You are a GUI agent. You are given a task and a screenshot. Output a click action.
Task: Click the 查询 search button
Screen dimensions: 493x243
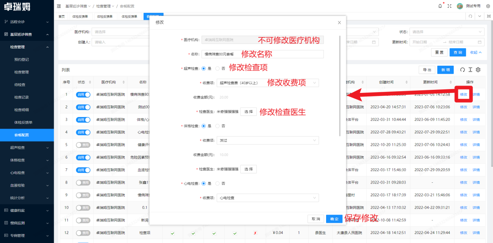coord(458,52)
